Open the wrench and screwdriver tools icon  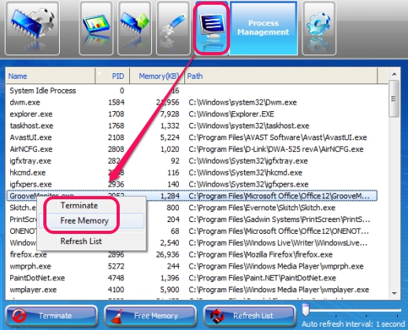tap(173, 28)
